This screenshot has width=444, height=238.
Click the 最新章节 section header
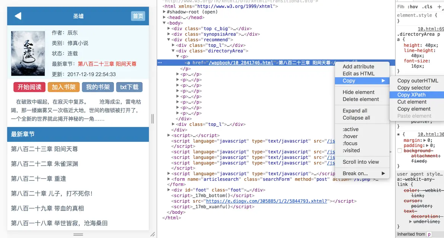tap(78, 134)
